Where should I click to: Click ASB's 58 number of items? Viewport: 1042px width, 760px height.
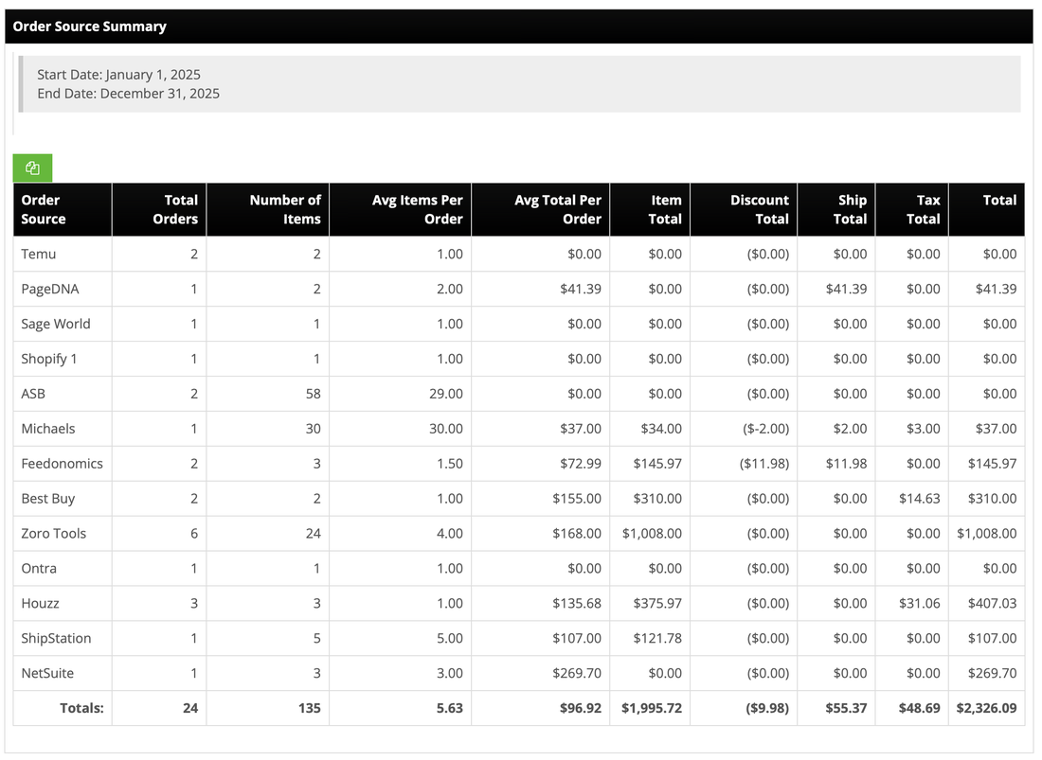(x=313, y=394)
